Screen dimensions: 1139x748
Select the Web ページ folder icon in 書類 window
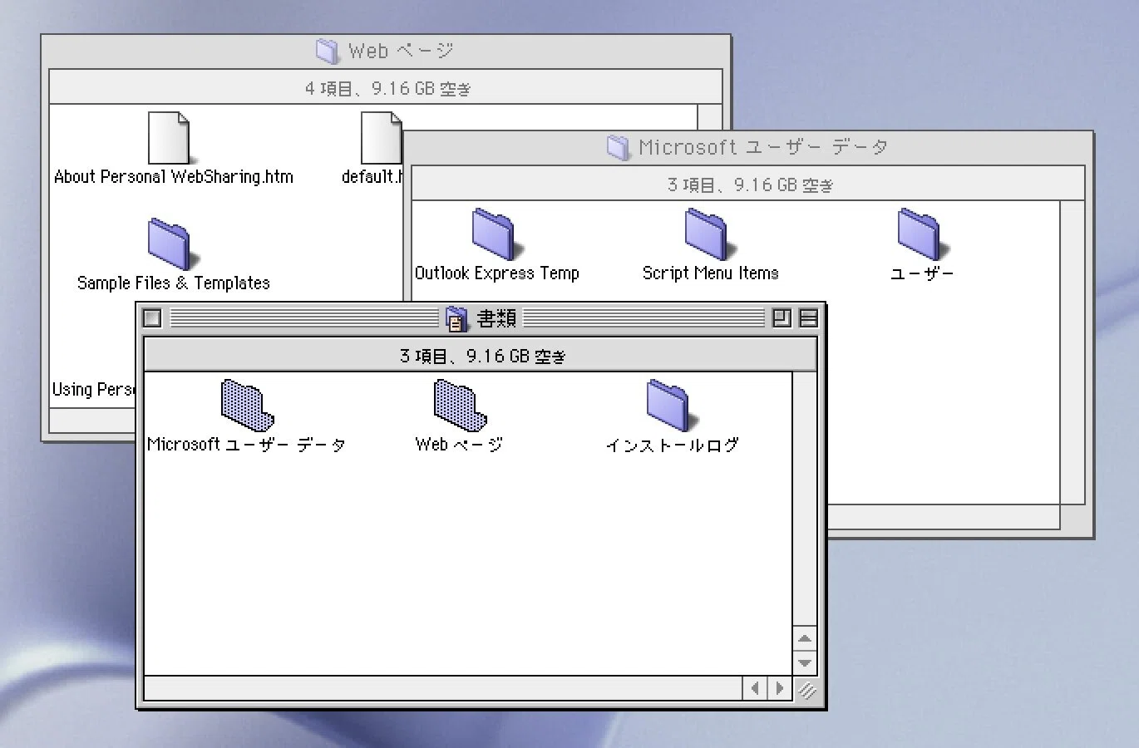click(459, 405)
